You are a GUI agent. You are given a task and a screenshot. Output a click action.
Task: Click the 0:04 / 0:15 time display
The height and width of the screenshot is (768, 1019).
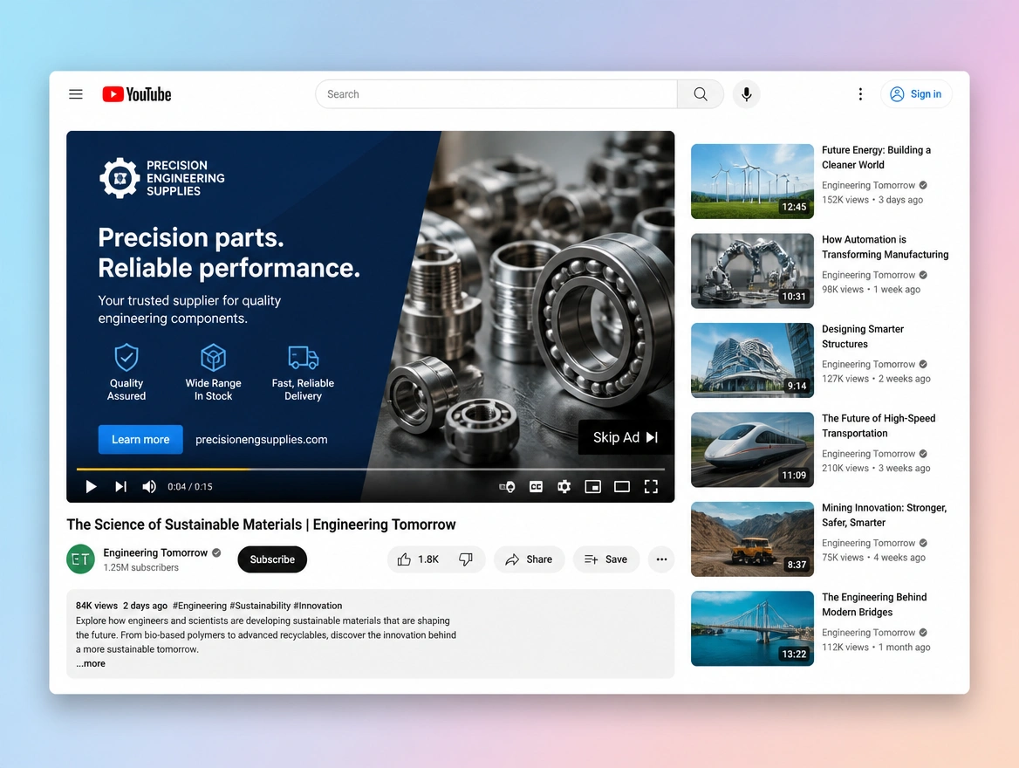coord(190,486)
